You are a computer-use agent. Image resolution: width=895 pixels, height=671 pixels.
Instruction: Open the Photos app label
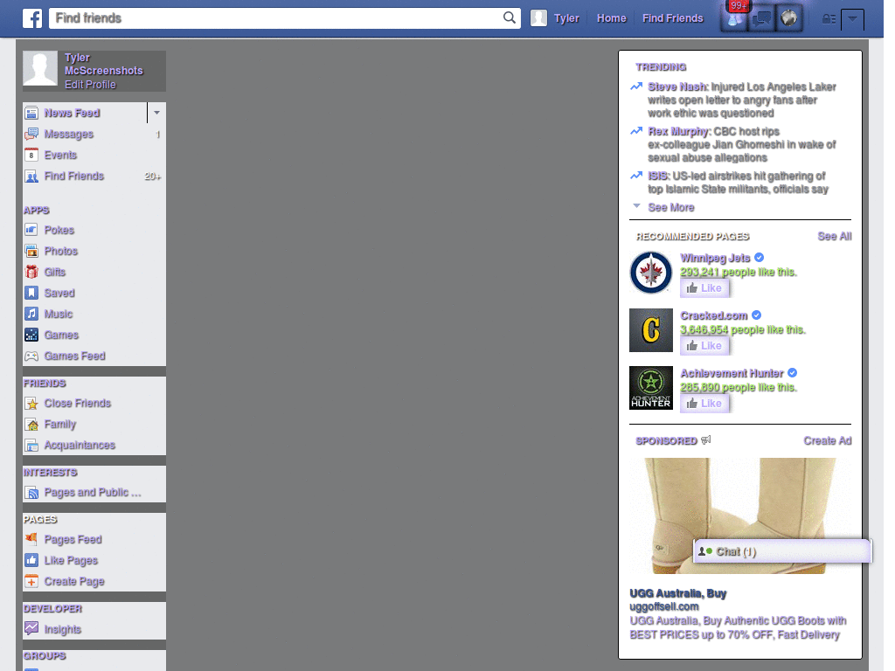(x=61, y=251)
